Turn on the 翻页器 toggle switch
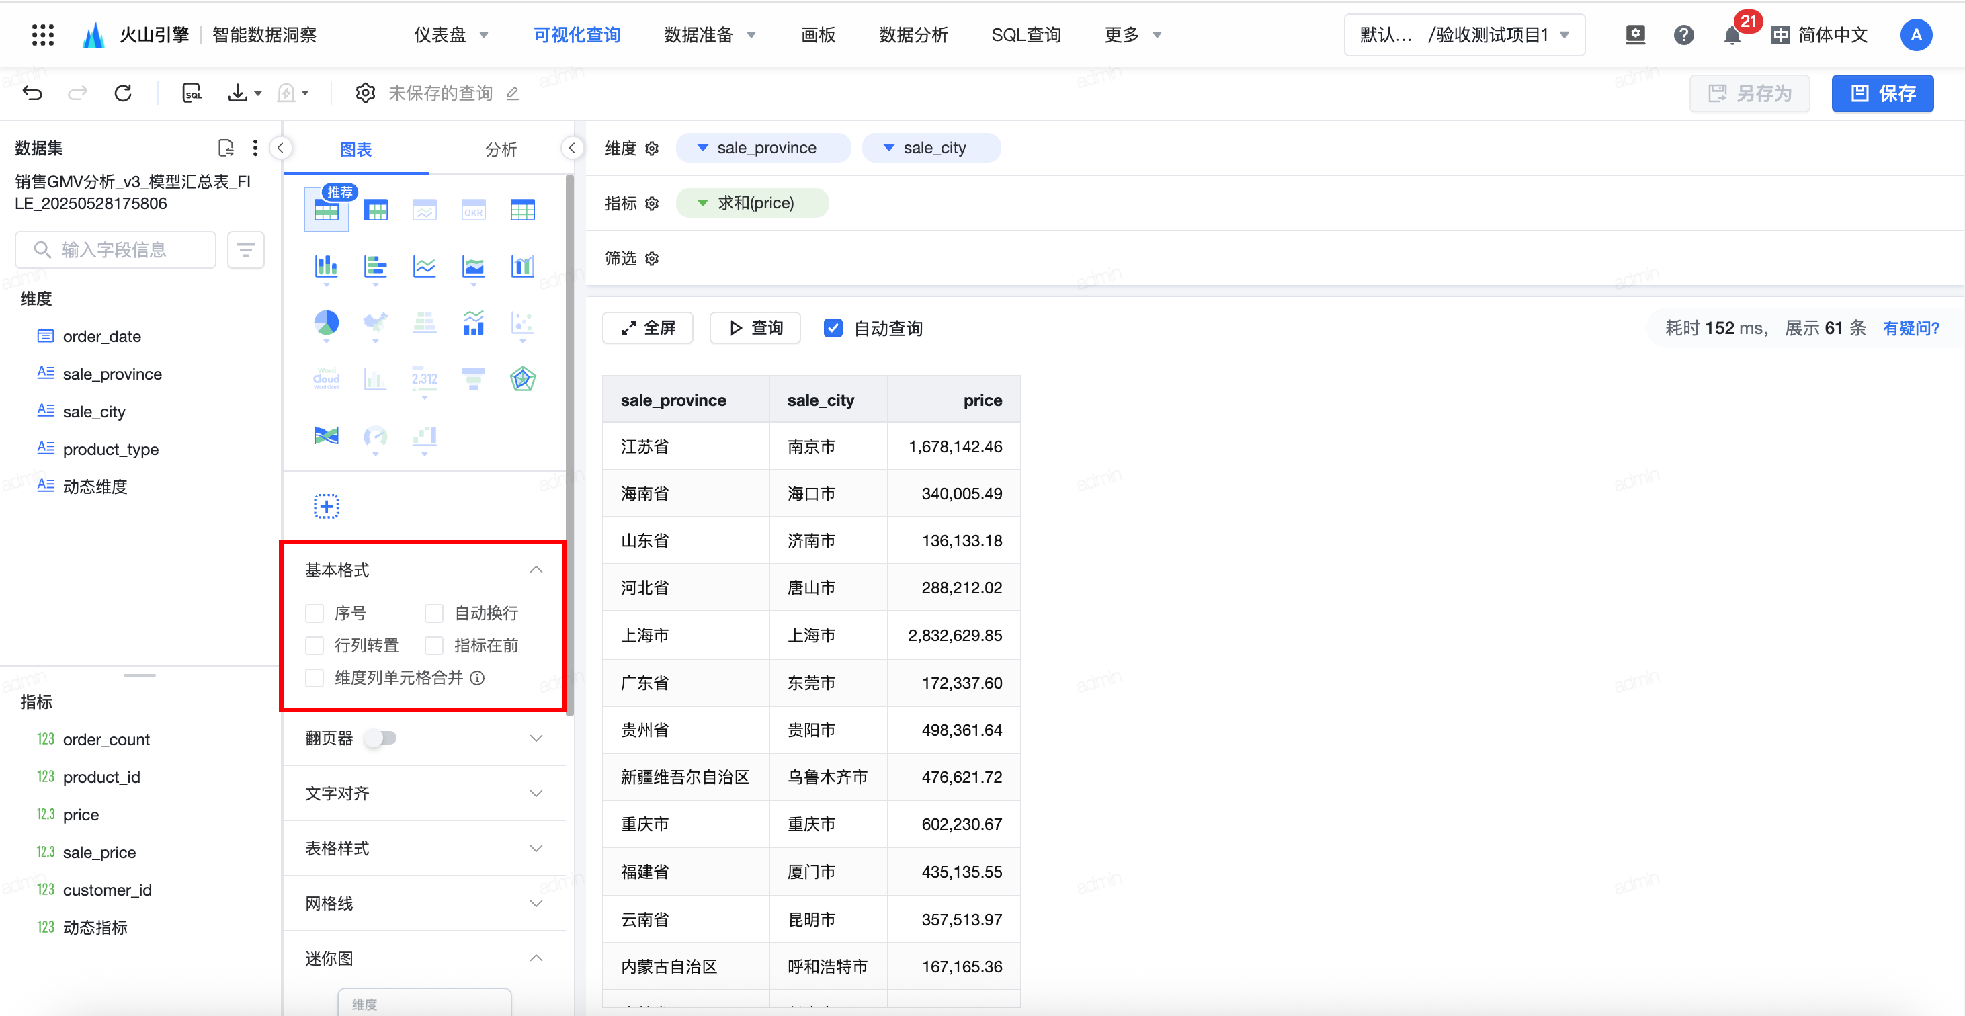The image size is (1965, 1016). tap(380, 738)
